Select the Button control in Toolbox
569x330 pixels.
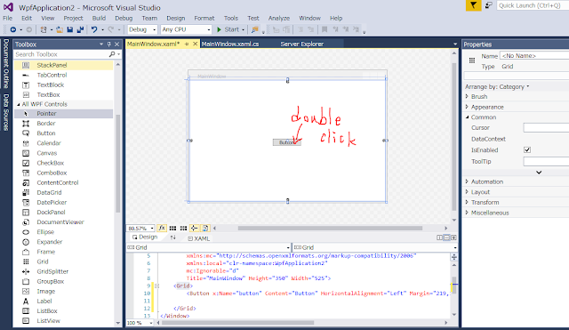64,133
